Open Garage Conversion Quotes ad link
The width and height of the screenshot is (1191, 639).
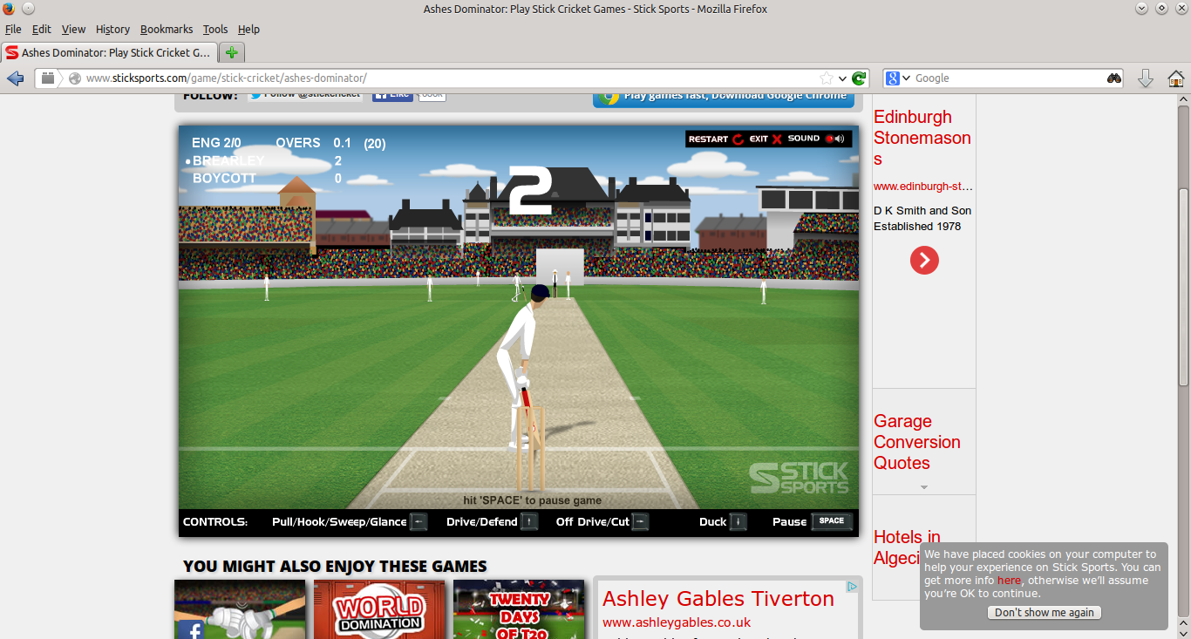[x=917, y=442]
